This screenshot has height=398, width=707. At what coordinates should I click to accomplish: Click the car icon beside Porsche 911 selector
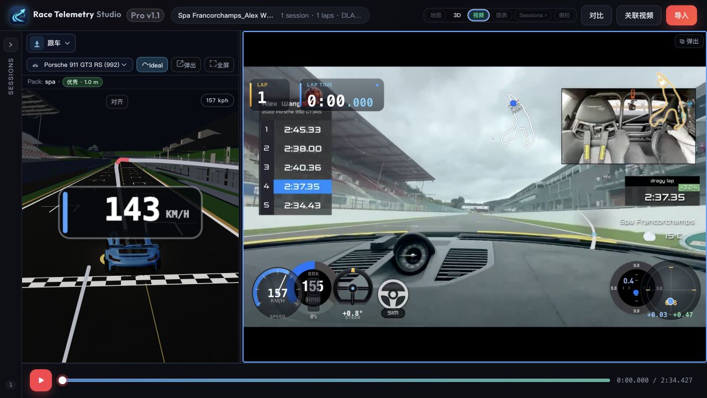click(x=35, y=65)
